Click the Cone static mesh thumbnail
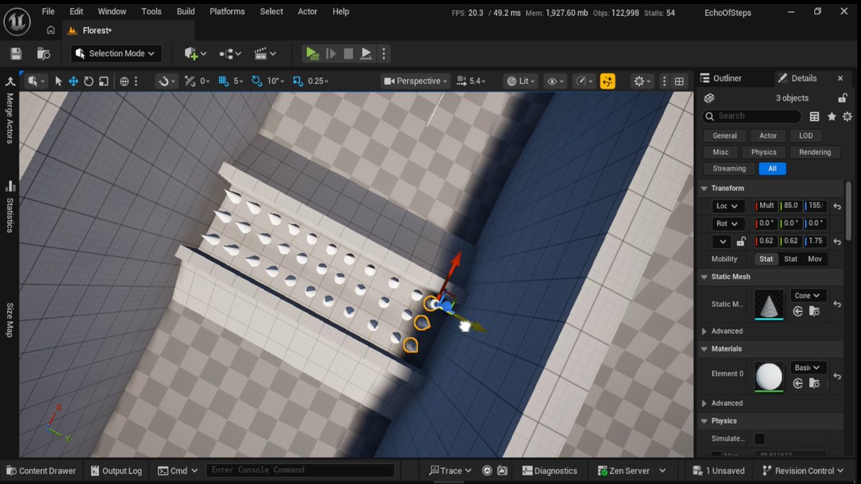 tap(769, 305)
